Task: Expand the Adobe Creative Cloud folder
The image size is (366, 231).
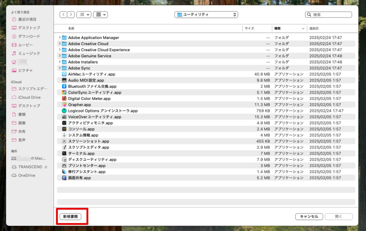Action: click(60, 43)
